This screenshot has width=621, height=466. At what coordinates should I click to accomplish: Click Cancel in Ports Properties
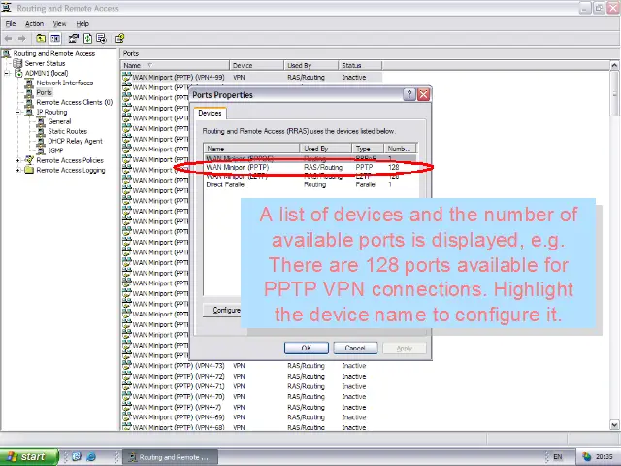355,348
